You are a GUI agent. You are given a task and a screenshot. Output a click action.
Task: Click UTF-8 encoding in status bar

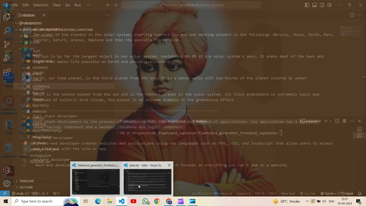(260, 193)
